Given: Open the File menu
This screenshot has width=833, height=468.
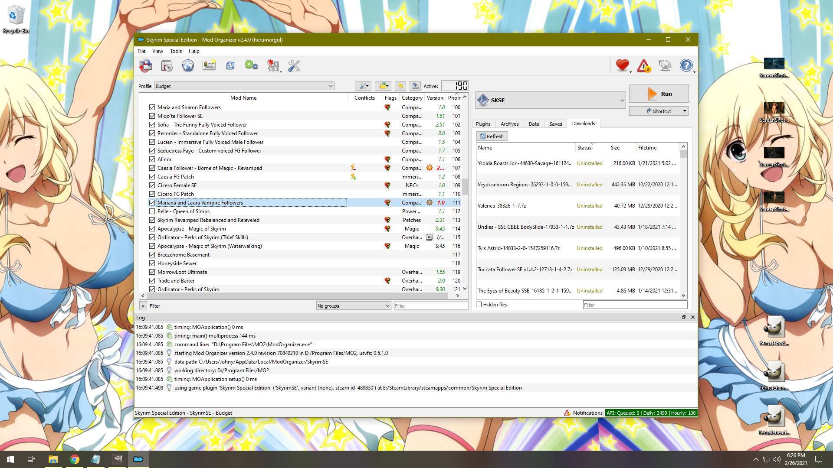Looking at the screenshot, I should 141,51.
